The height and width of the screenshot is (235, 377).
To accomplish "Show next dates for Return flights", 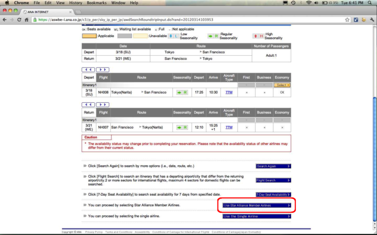I will coord(103,104).
